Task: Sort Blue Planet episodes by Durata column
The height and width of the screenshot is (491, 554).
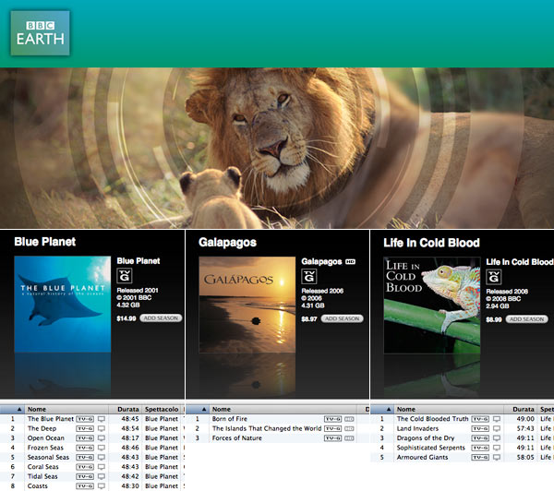Action: tap(126, 409)
